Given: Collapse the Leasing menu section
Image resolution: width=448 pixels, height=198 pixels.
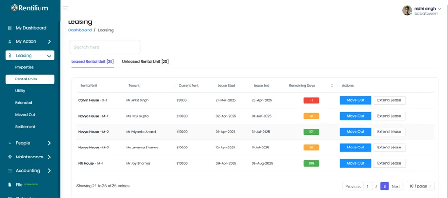Looking at the screenshot, I should [x=49, y=56].
